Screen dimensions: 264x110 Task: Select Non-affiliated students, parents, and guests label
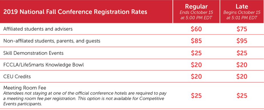[x=52, y=41]
